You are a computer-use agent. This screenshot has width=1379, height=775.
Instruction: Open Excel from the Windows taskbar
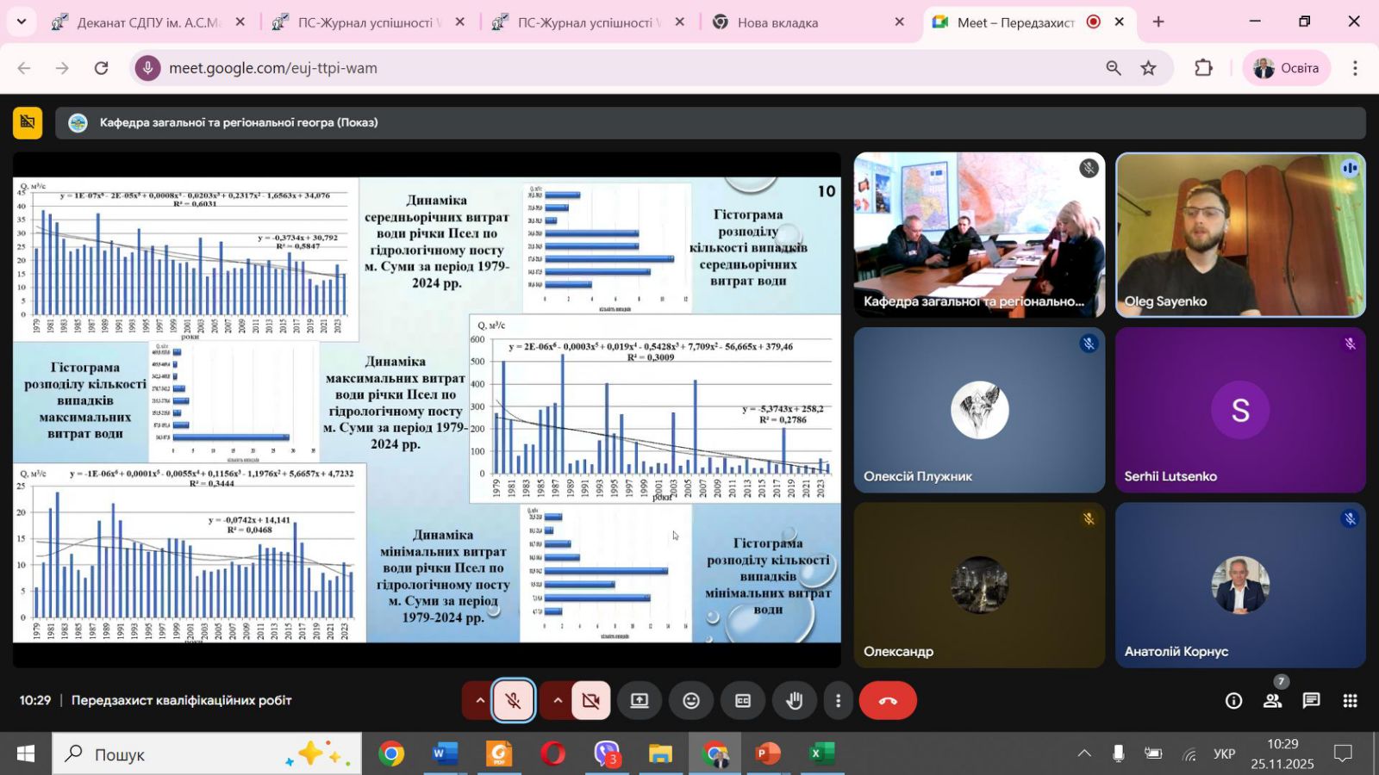pos(821,754)
